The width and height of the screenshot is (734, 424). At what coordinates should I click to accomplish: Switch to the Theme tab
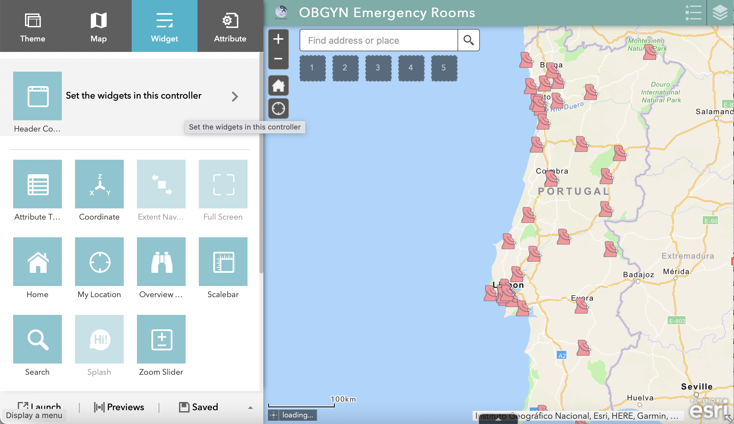(x=33, y=26)
